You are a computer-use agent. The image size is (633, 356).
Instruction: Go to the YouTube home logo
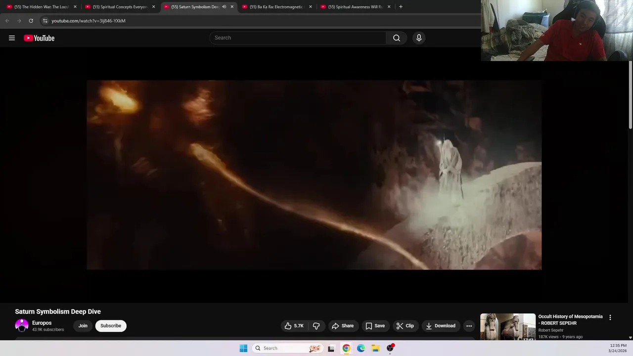(x=39, y=38)
